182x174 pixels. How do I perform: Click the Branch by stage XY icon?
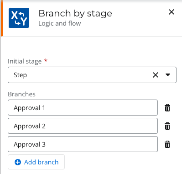(19, 18)
